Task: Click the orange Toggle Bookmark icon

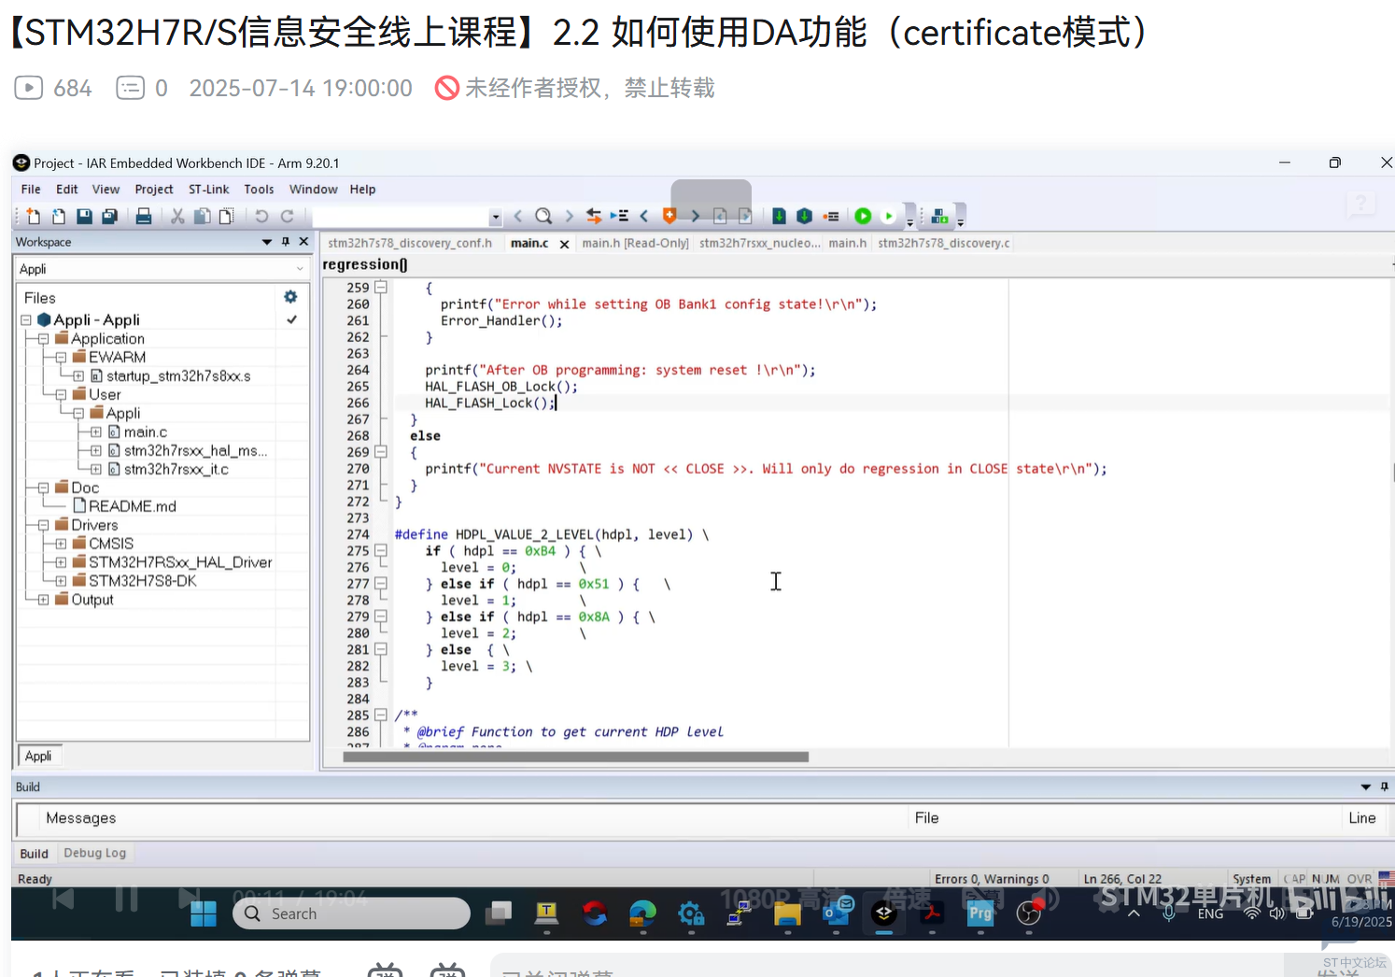Action: pyautogui.click(x=669, y=217)
